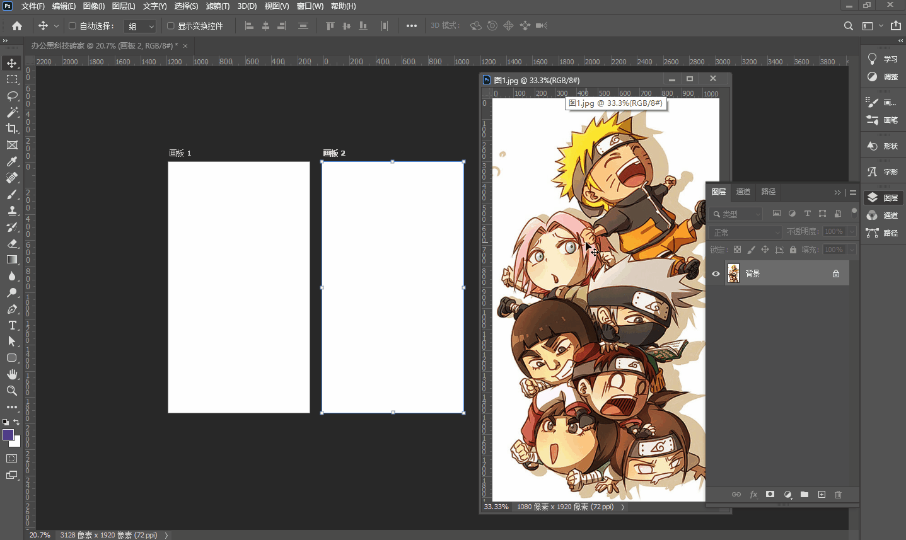
Task: Add layer style with fx icon
Action: pos(753,495)
